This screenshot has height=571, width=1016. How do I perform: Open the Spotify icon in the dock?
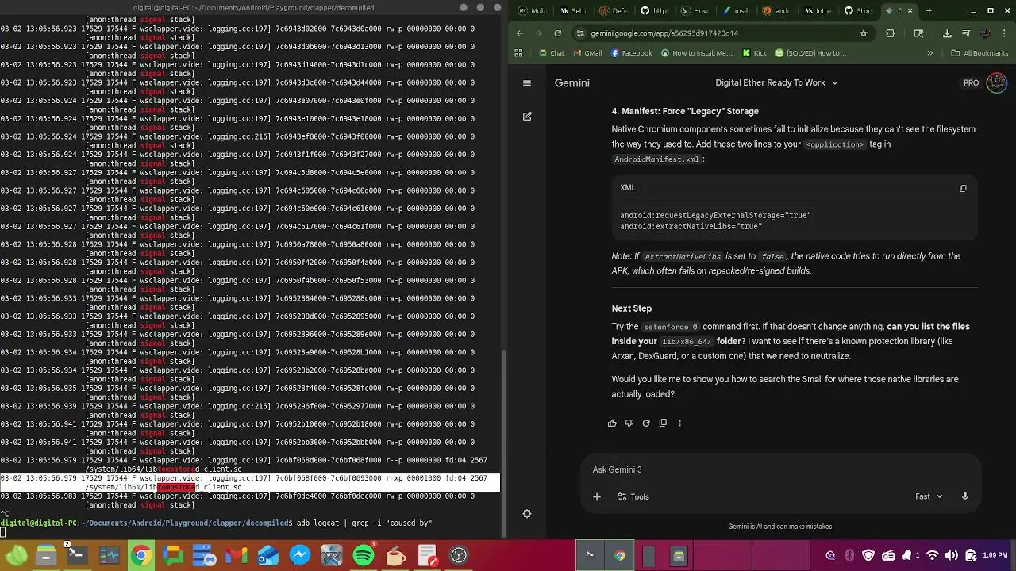[364, 555]
